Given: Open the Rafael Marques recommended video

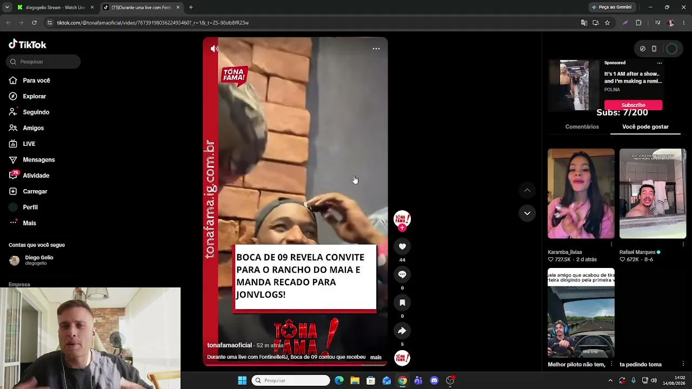Looking at the screenshot, I should [x=653, y=193].
